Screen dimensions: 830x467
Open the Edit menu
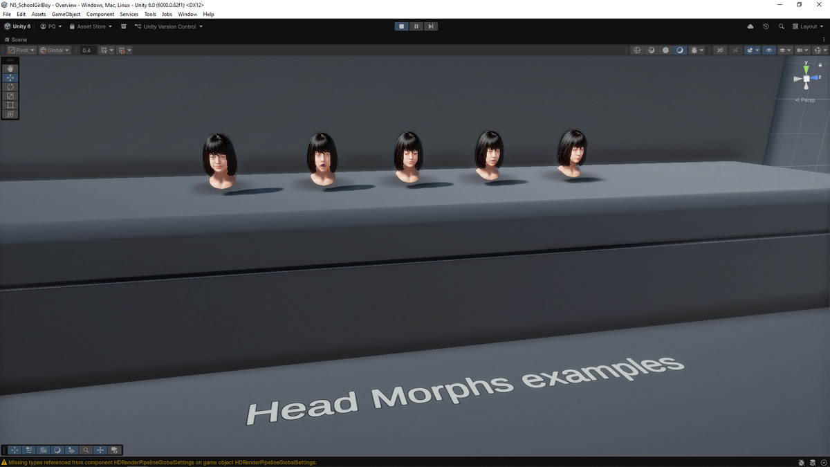[x=21, y=14]
